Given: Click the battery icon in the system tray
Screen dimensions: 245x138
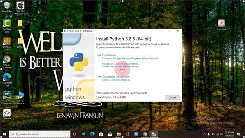Looking at the screenshot, I should [x=213, y=134].
